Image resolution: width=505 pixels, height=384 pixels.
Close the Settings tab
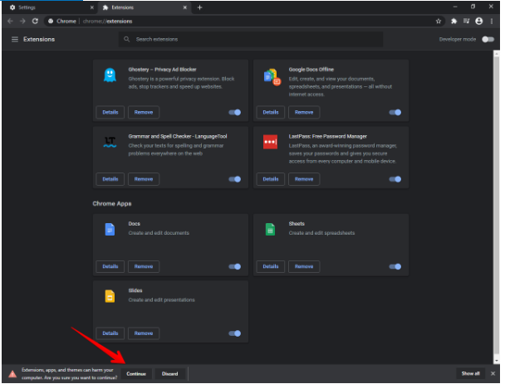tap(92, 7)
